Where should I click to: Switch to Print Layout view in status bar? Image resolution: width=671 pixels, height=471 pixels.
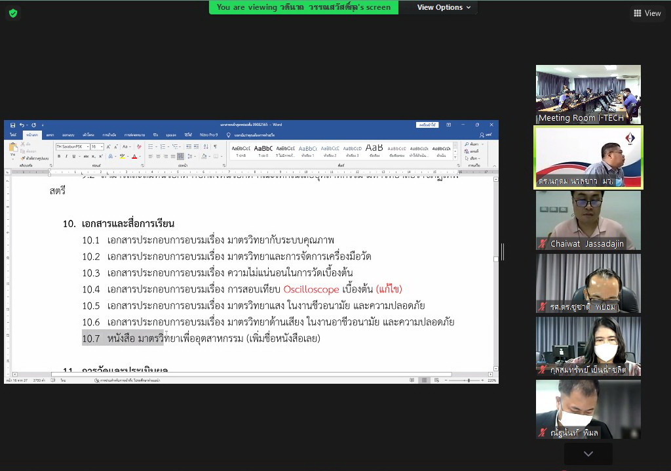pyautogui.click(x=424, y=380)
